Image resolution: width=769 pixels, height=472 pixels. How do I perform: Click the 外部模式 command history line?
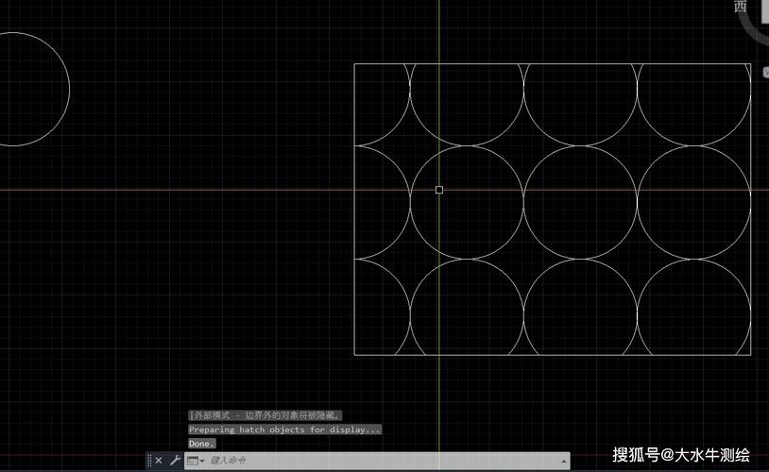tap(265, 415)
